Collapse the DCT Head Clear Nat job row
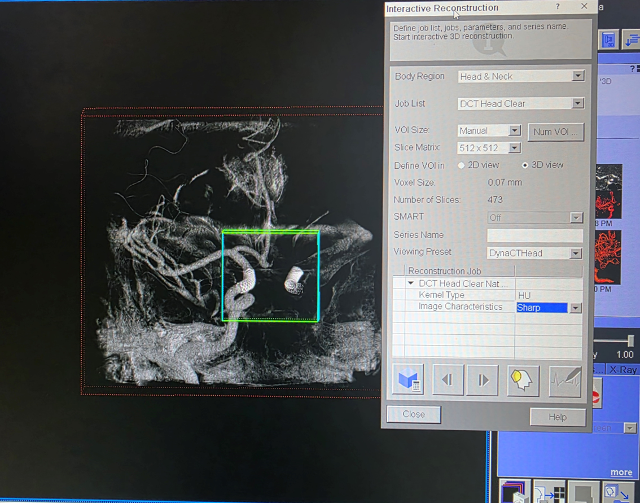The width and height of the screenshot is (640, 503). pos(411,283)
